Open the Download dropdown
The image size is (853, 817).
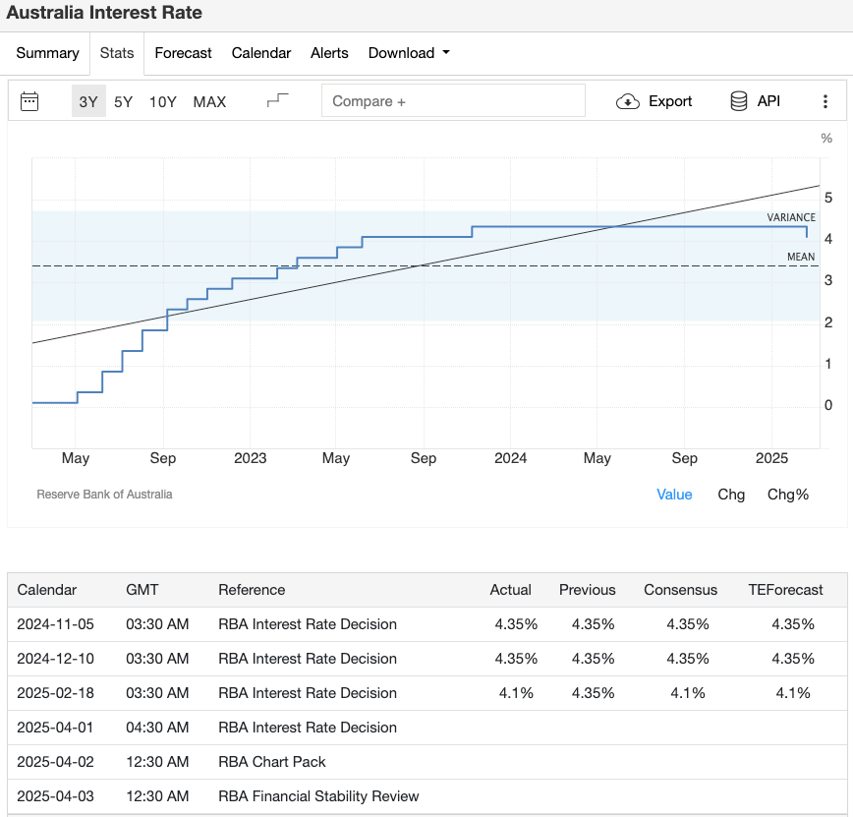[x=408, y=53]
